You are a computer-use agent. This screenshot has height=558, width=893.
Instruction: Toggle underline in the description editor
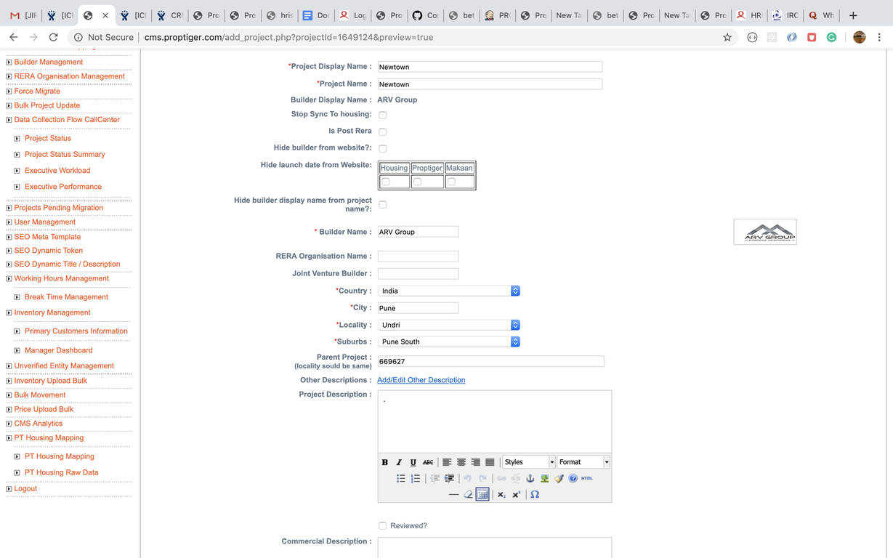[x=413, y=462]
